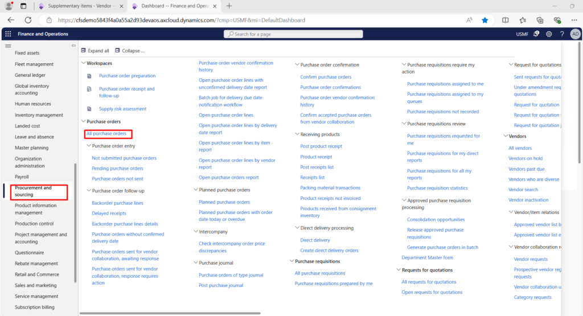Open the read aloud icon in the address bar

click(x=469, y=20)
